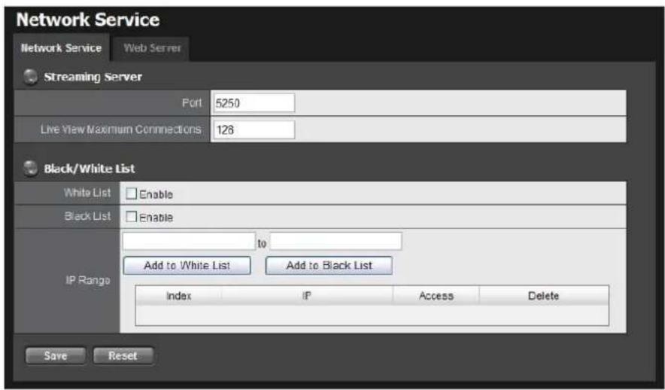The width and height of the screenshot is (665, 390).
Task: Click the Reset button
Action: pyautogui.click(x=123, y=355)
